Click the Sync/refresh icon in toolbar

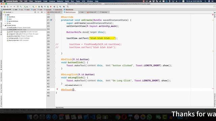pyautogui.click(x=7, y=7)
